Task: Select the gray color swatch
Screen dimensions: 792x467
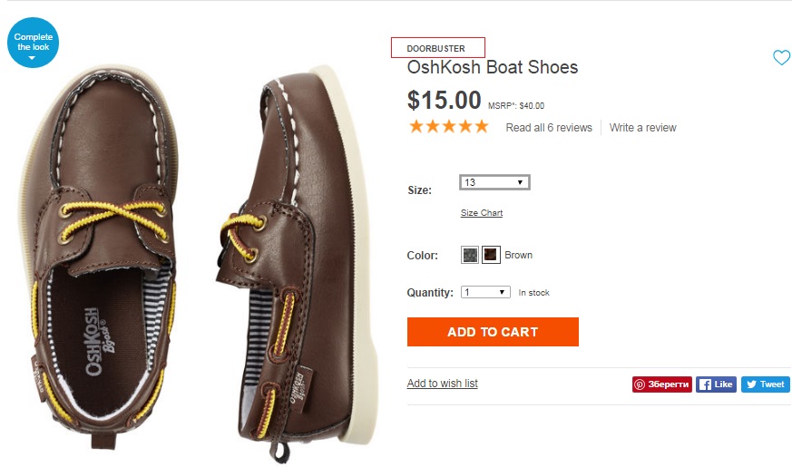Action: [x=470, y=256]
